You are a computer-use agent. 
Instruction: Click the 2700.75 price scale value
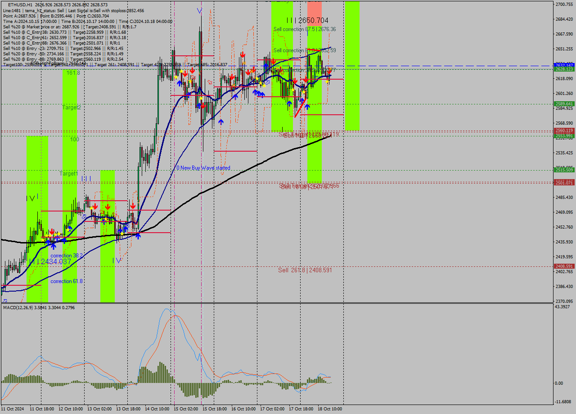[564, 4]
